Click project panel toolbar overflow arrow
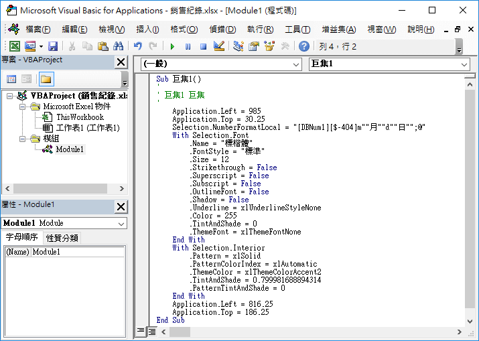479x341 pixels. point(125,80)
